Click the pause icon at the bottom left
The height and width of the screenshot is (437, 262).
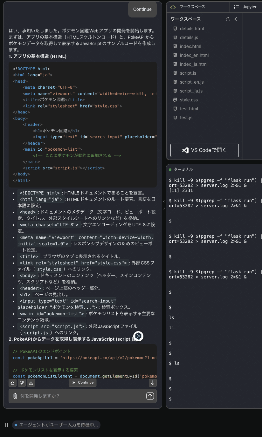[6, 425]
